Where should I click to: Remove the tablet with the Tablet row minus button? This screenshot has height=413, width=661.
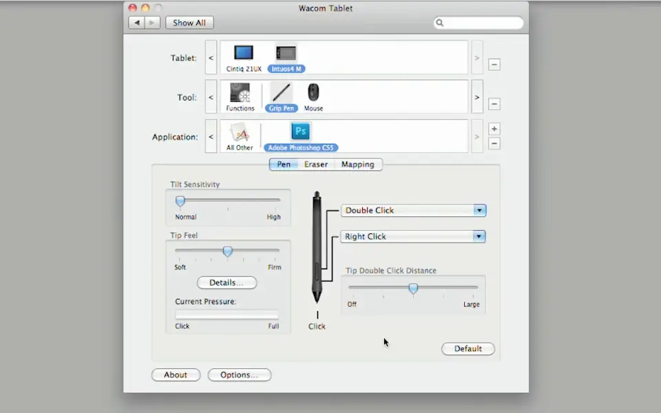pos(494,65)
